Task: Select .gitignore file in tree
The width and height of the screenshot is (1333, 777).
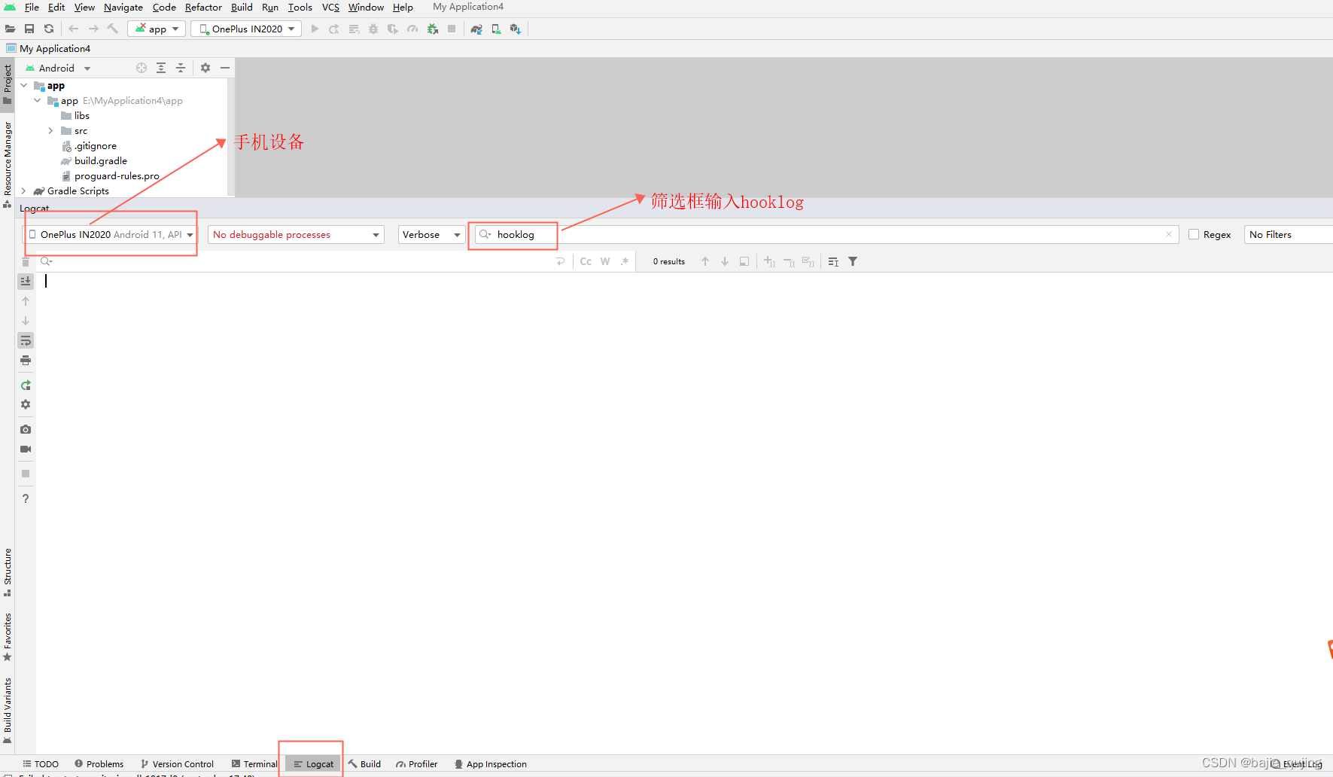Action: pyautogui.click(x=96, y=146)
